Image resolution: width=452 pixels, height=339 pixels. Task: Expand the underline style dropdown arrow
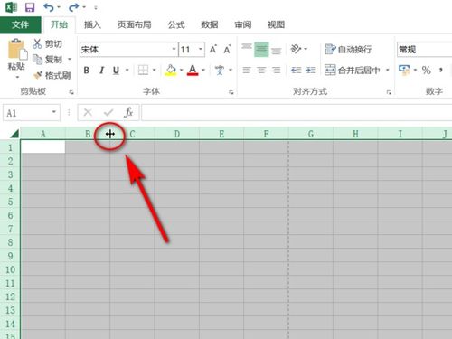tap(127, 71)
